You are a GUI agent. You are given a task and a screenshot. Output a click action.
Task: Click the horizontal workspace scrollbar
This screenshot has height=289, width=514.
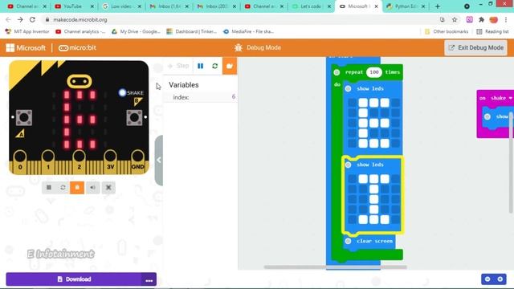[336, 267]
